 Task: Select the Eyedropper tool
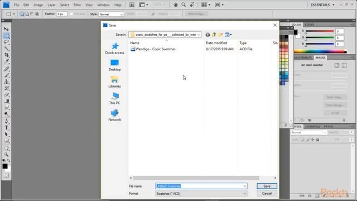click(6, 61)
